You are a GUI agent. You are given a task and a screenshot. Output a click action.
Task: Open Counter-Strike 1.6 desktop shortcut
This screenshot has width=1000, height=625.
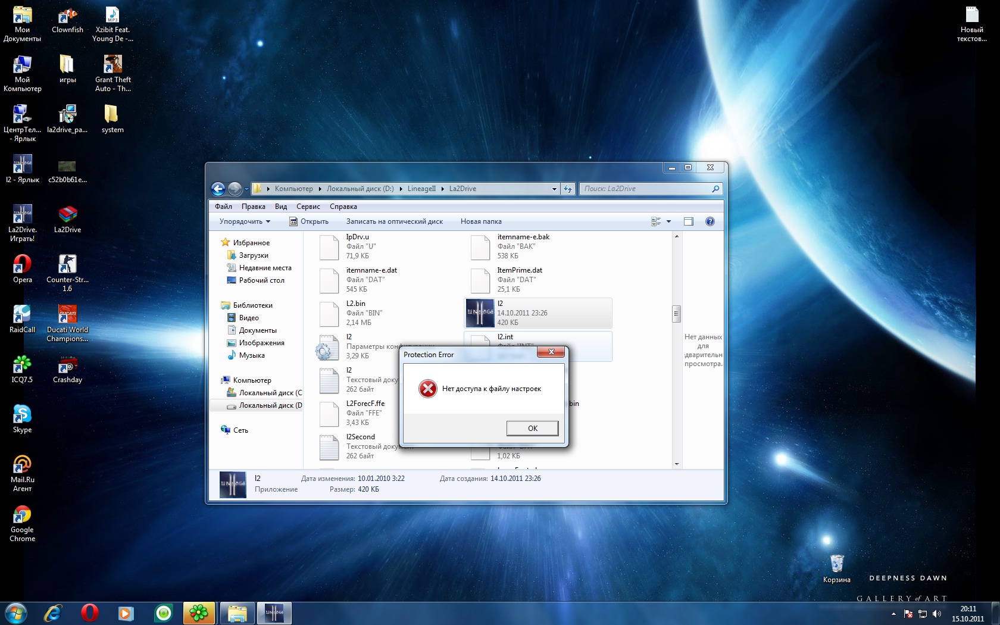(67, 273)
